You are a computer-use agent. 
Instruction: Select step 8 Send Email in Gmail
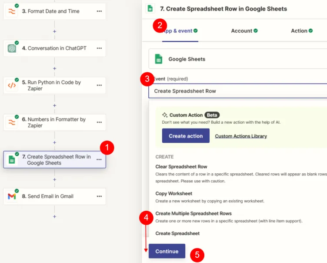pyautogui.click(x=55, y=196)
